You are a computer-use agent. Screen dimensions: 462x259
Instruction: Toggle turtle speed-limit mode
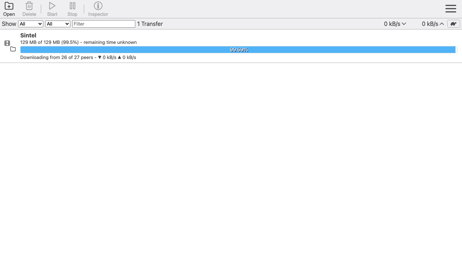point(454,24)
